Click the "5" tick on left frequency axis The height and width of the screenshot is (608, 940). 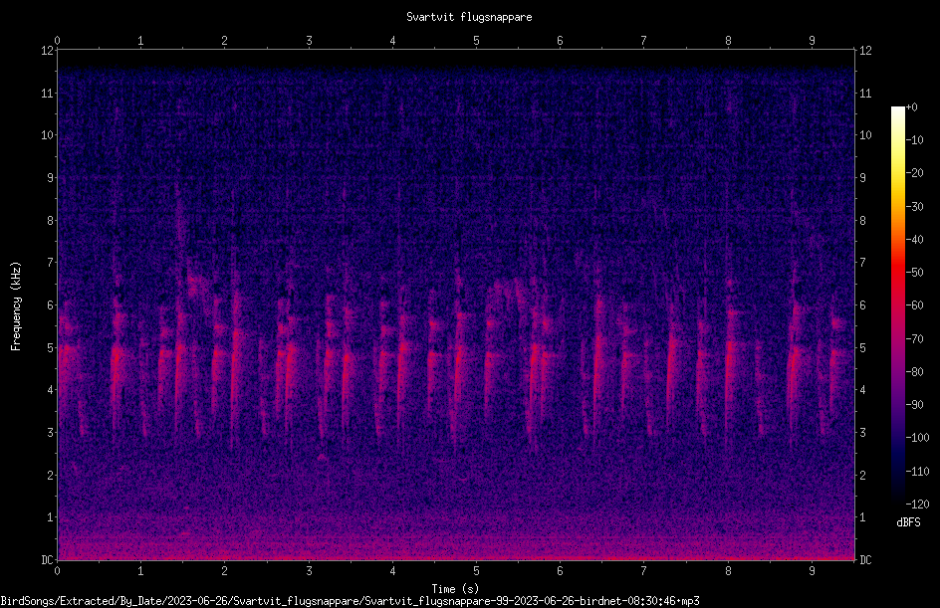click(x=50, y=347)
